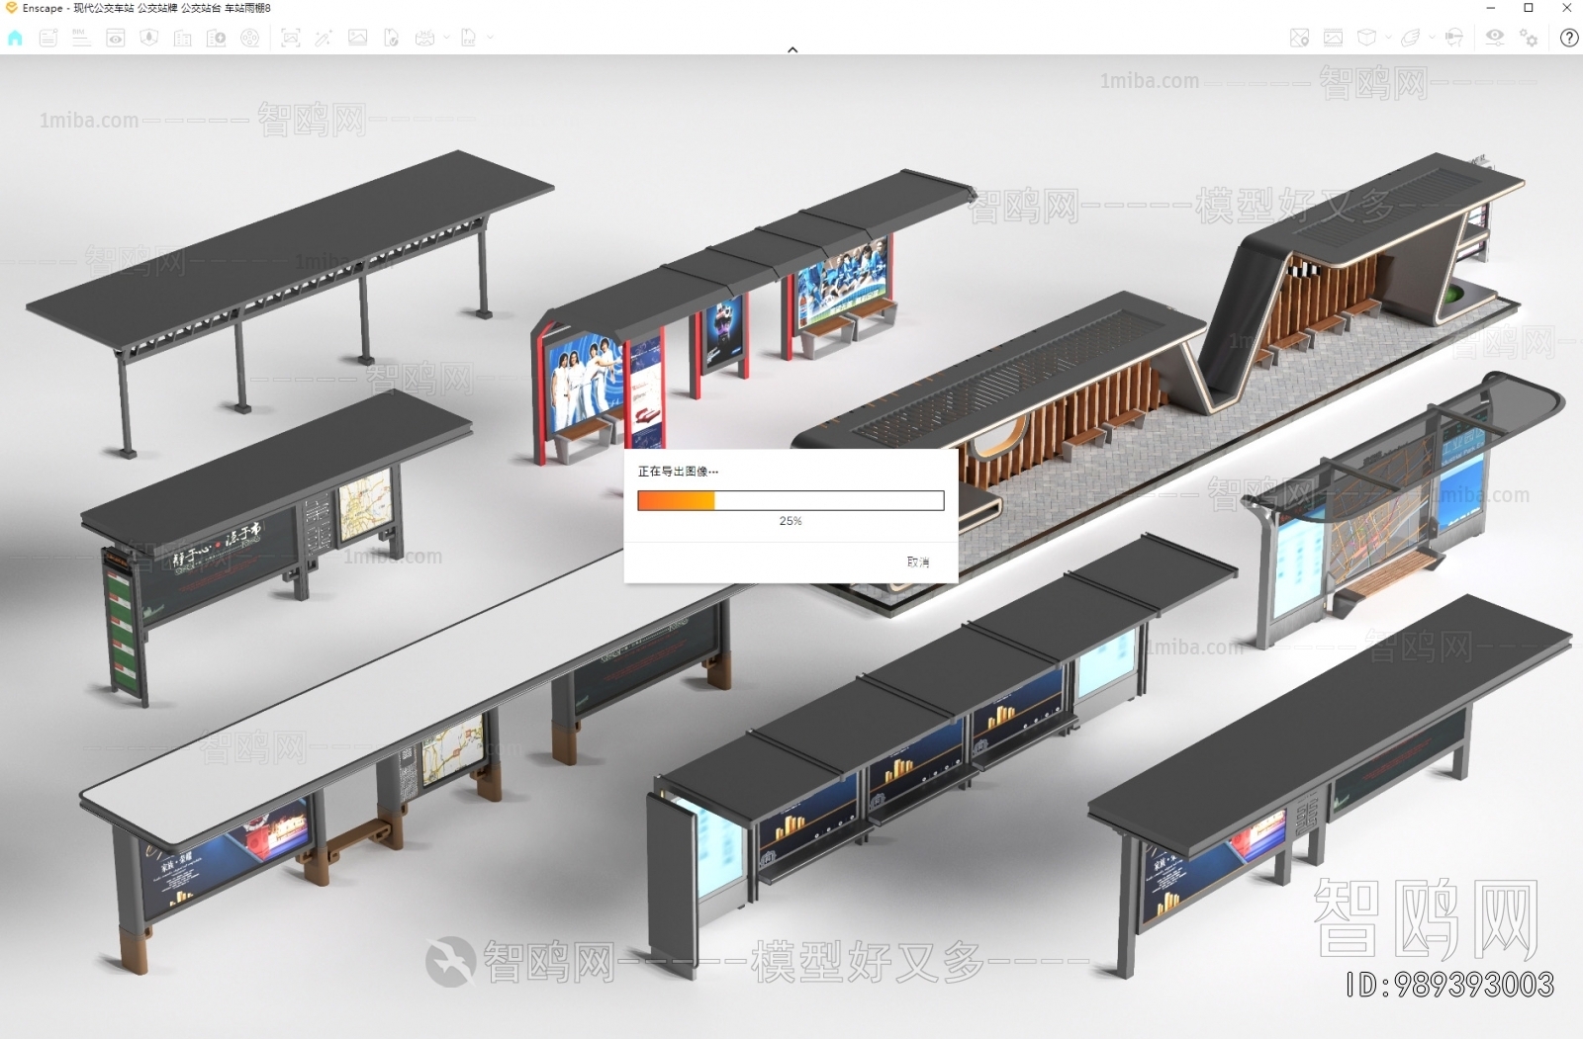Click the magic wand icon

[x=324, y=38]
